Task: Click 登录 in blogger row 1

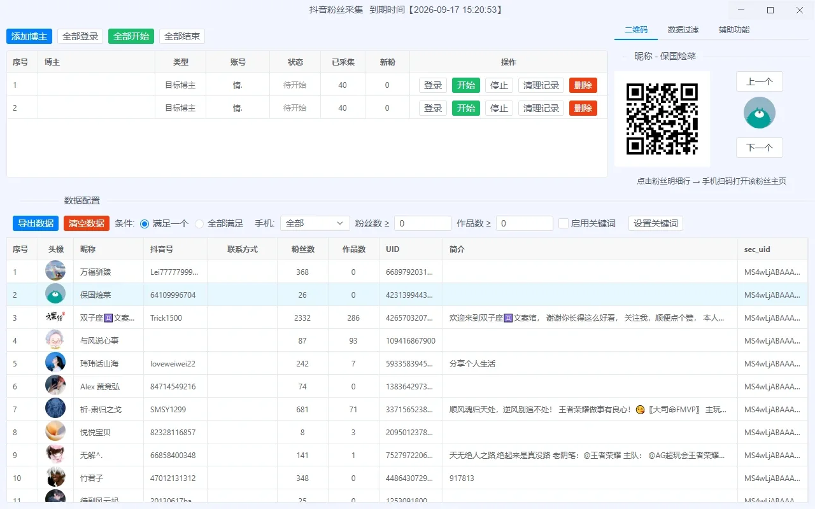Action: coord(433,85)
